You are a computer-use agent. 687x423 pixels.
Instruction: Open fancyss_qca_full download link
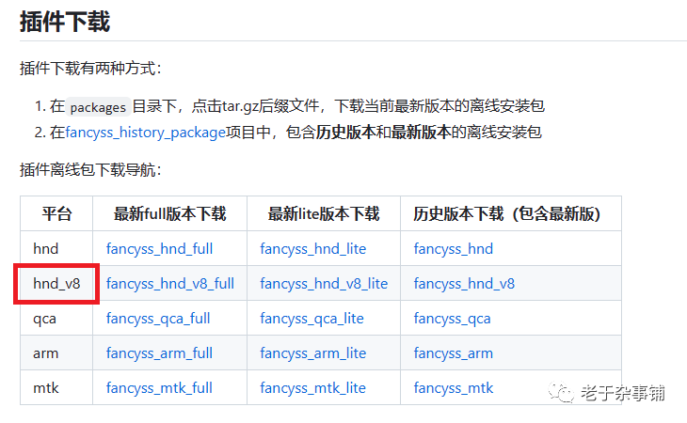click(x=158, y=319)
